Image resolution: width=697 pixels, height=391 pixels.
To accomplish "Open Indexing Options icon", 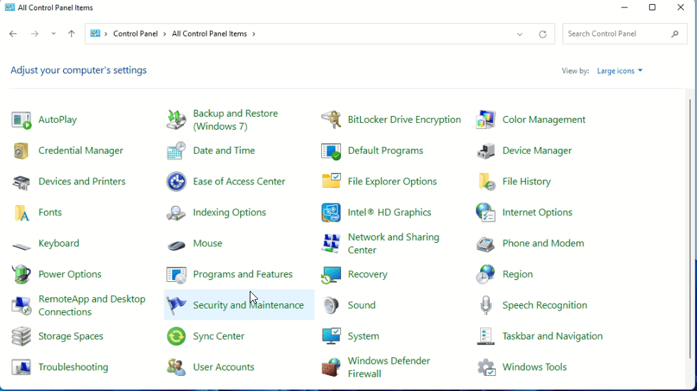I will [x=176, y=213].
